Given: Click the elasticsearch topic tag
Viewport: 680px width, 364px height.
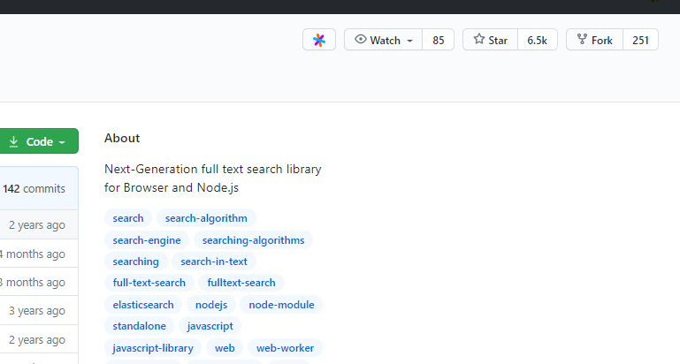Looking at the screenshot, I should point(144,305).
